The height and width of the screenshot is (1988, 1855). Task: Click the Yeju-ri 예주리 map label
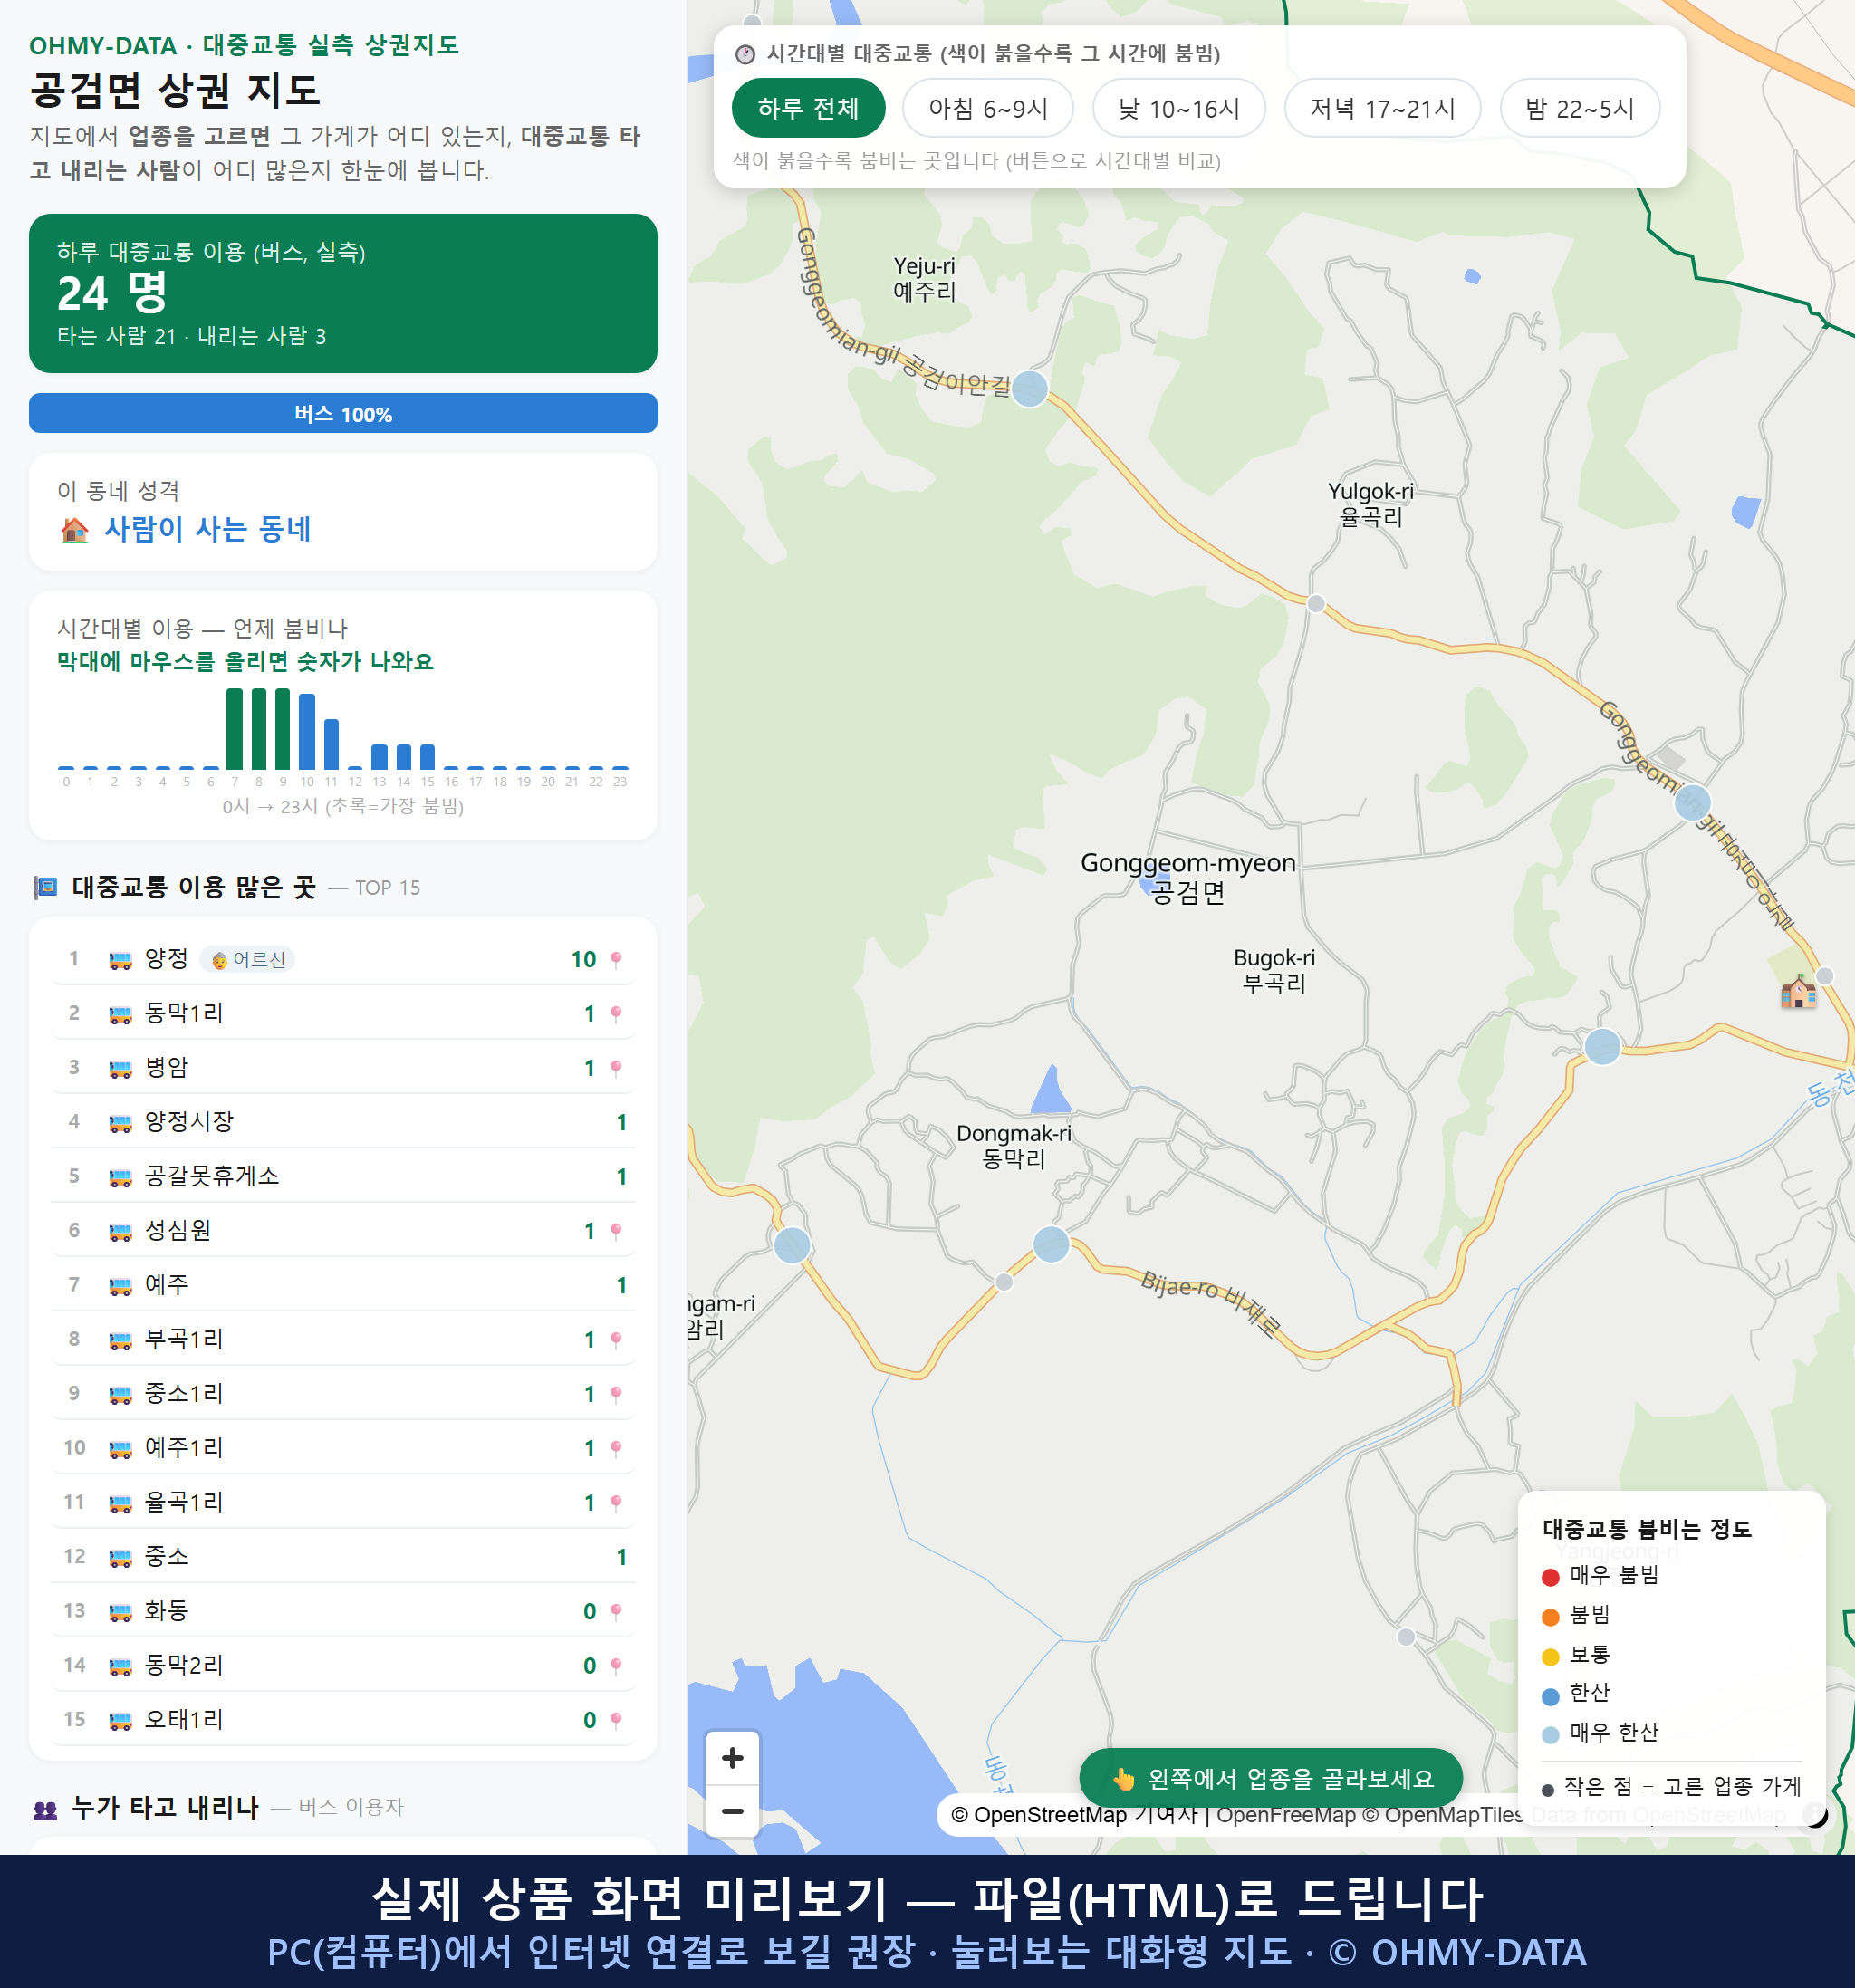point(924,278)
